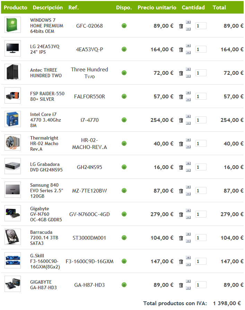
Task: Open the Samsung 840 EVO Series description link
Action: click(46, 191)
